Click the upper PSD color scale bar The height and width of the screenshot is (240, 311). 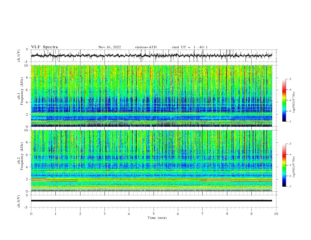tap(284, 100)
